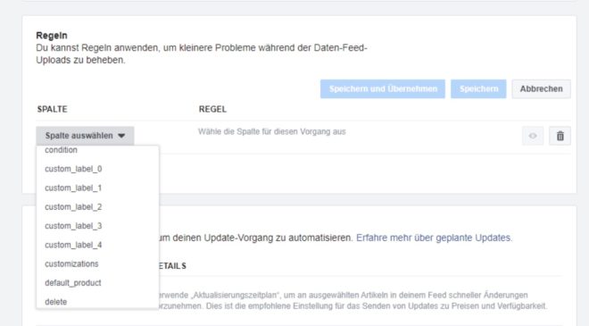The height and width of the screenshot is (326, 589).
Task: Open Erfahre mehr über geplante Updates link
Action: tap(434, 238)
